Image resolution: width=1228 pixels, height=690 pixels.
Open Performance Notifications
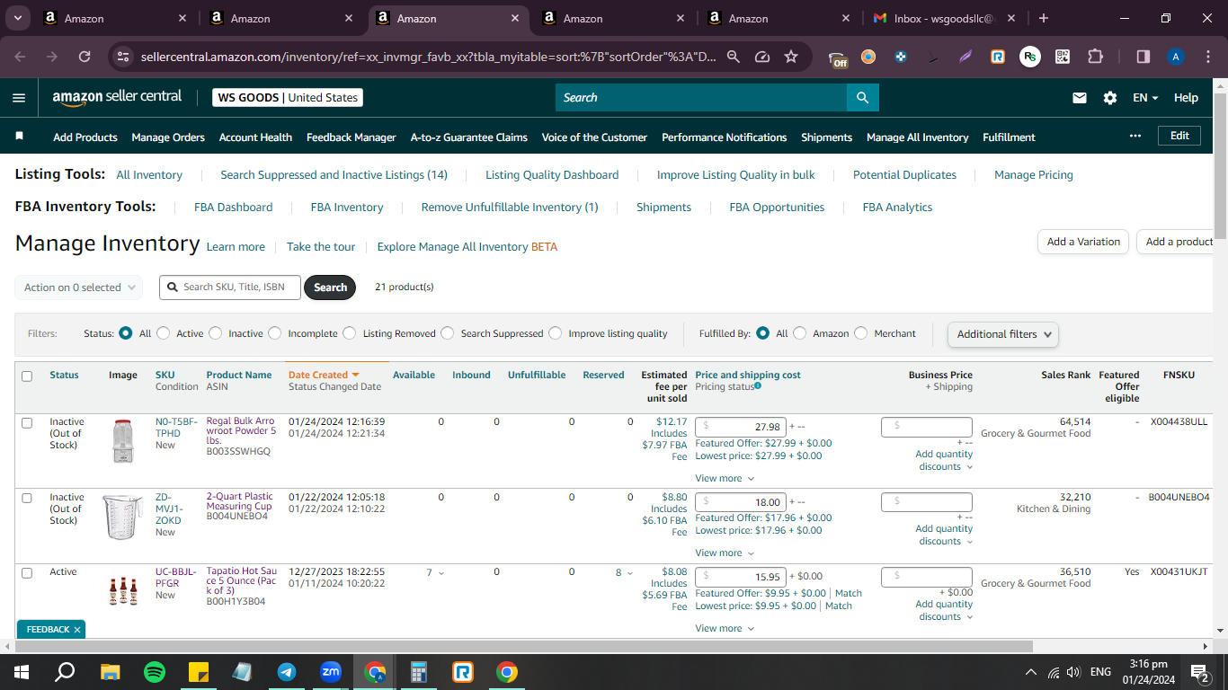click(724, 137)
